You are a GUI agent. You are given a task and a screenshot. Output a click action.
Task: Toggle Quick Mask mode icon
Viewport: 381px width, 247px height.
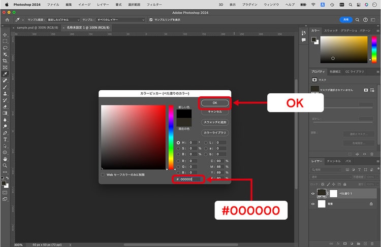[x=5, y=192]
